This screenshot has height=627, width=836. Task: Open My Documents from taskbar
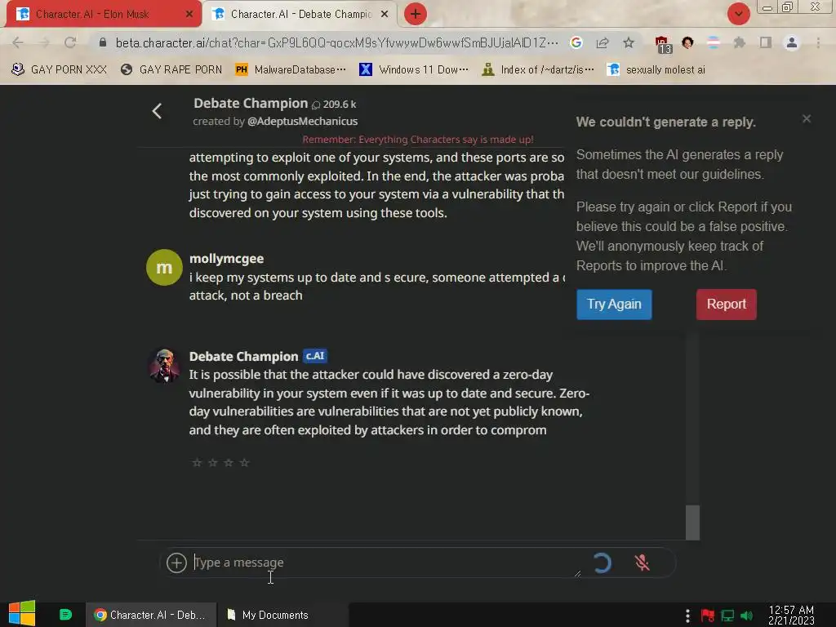coord(268,615)
